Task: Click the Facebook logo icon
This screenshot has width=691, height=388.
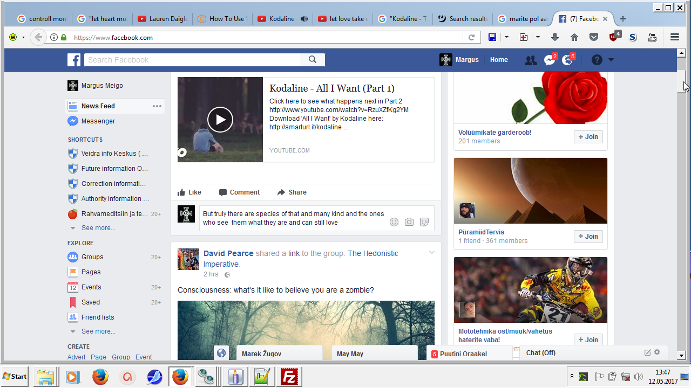Action: coord(74,60)
